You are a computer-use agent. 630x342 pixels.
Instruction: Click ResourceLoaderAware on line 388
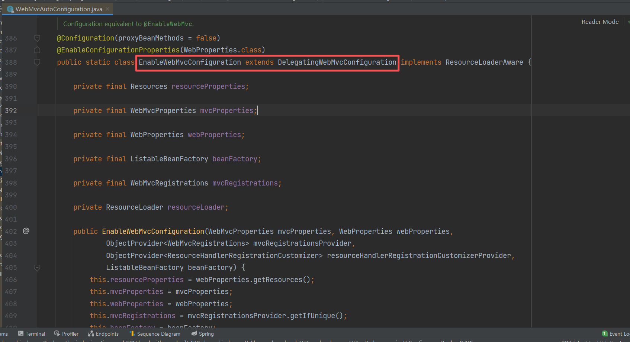[484, 62]
